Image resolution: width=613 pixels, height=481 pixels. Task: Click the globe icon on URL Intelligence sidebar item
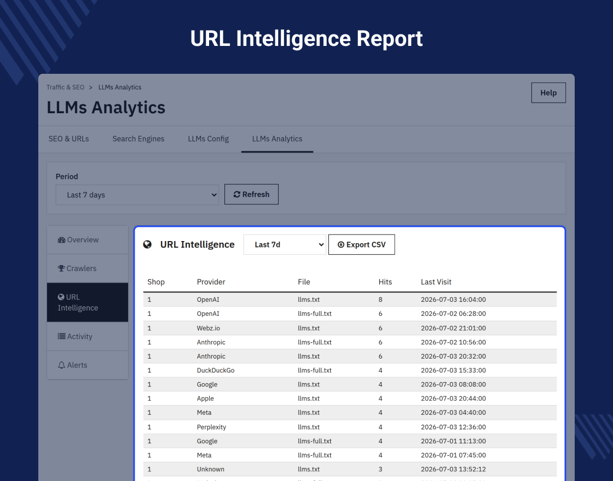point(61,297)
